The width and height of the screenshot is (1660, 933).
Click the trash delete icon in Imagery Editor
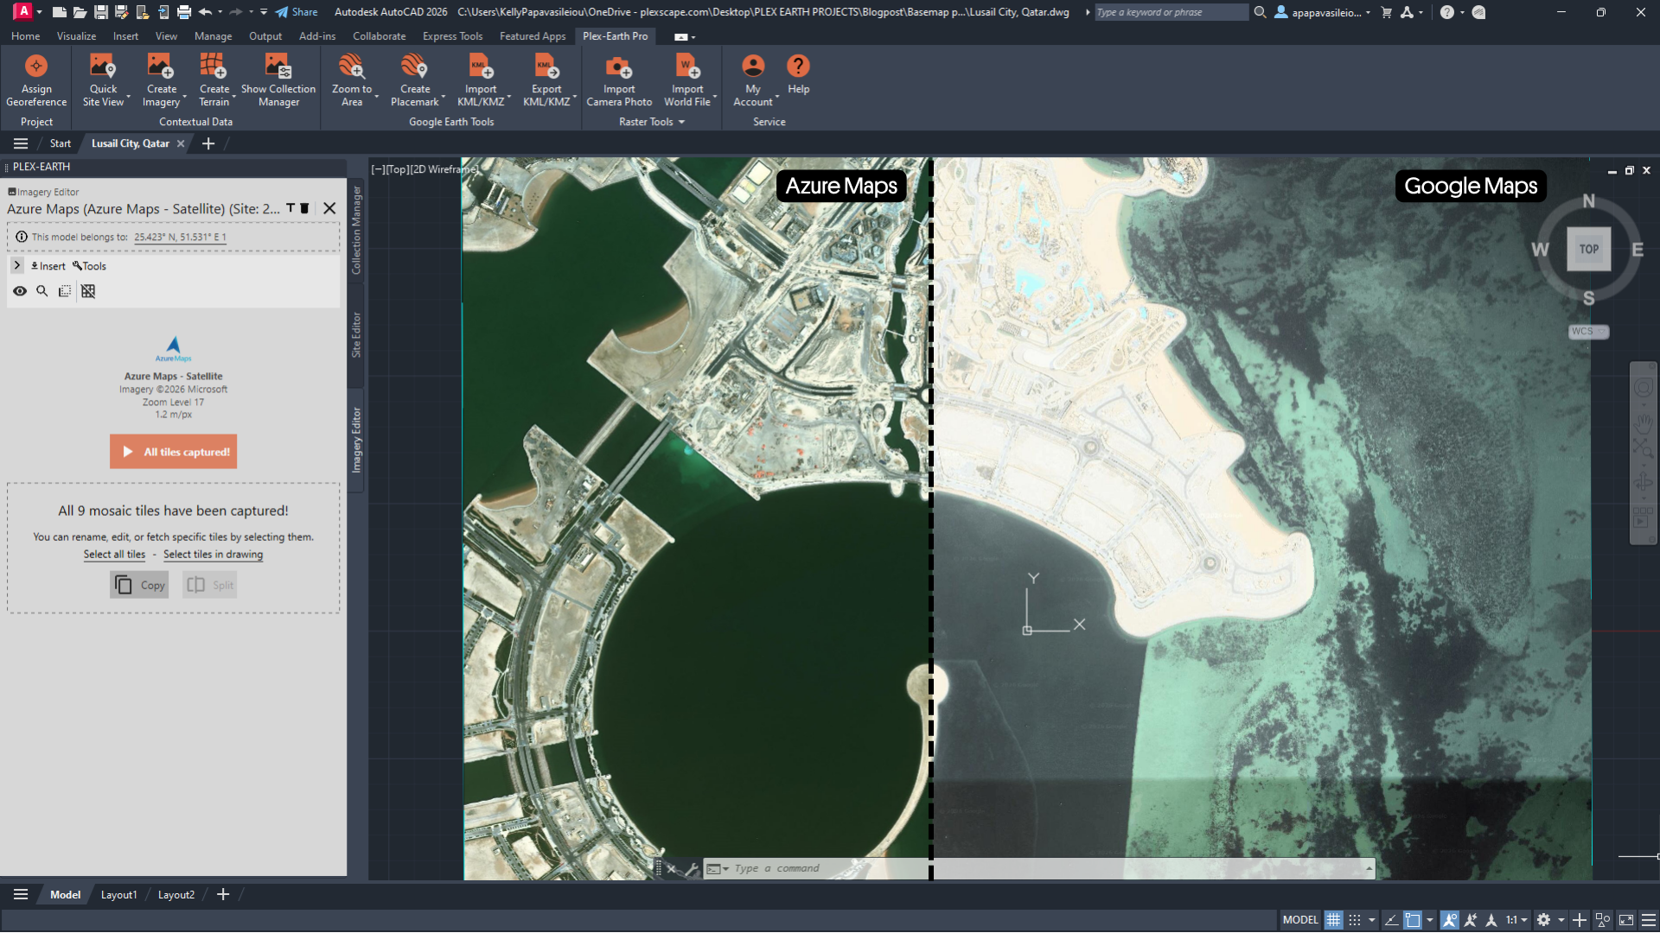304,208
